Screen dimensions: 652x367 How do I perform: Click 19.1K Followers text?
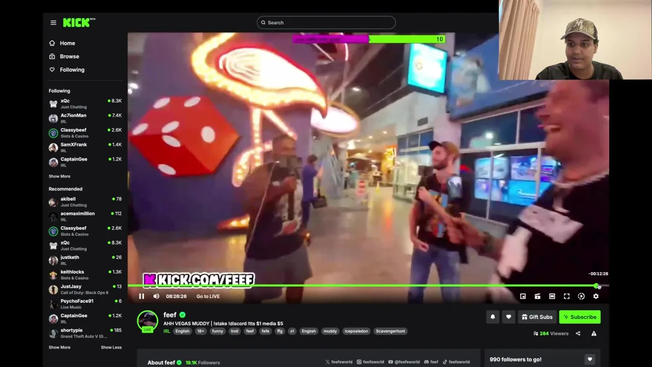[203, 362]
